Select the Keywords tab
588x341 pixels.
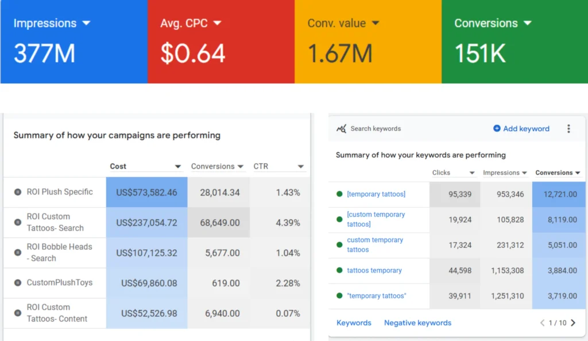(354, 323)
